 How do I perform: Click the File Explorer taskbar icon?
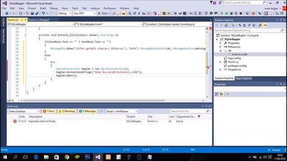(46, 157)
